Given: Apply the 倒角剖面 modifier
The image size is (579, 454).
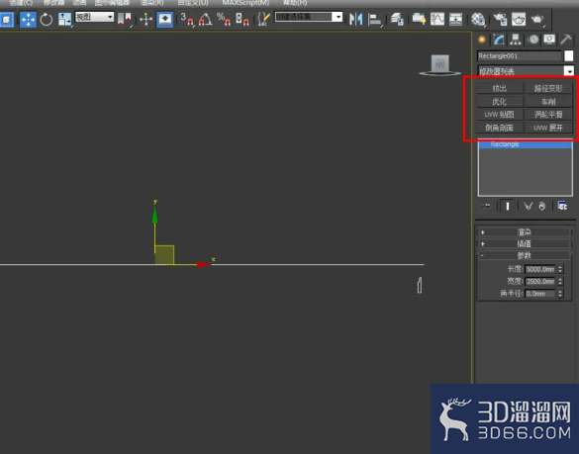Looking at the screenshot, I should coord(500,128).
